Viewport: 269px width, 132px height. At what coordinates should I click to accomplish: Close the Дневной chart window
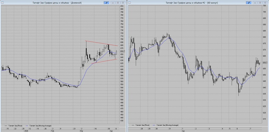pos(123,3)
